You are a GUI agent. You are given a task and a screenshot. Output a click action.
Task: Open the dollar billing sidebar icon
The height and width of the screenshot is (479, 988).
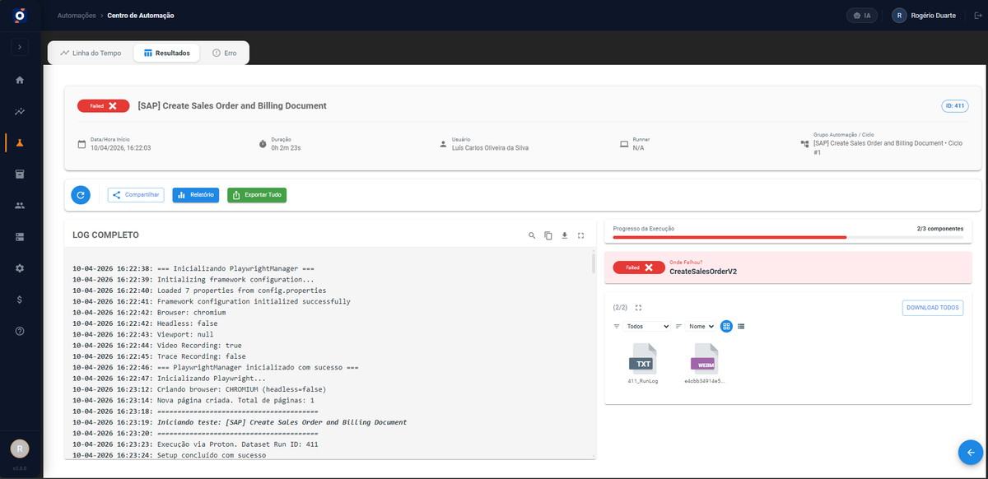[20, 300]
